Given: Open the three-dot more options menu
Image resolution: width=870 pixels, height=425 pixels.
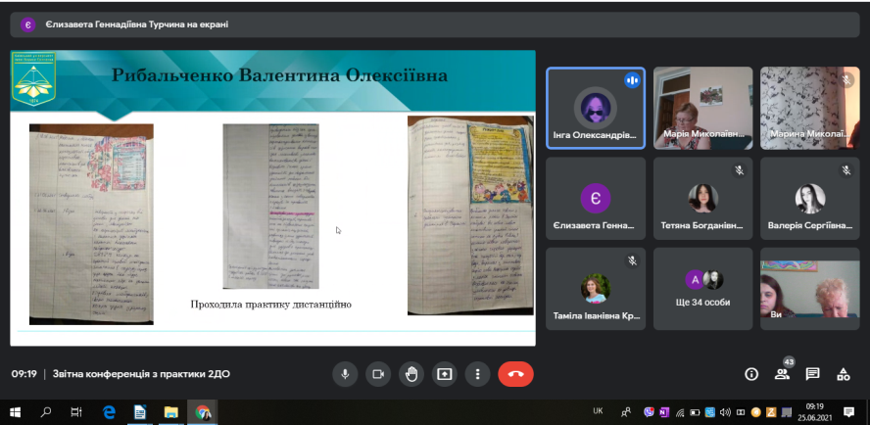Looking at the screenshot, I should coord(477,373).
